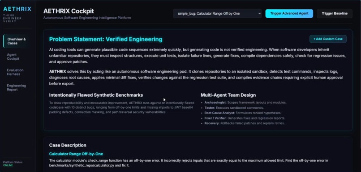Click the THINK. ENGINEER. VERIFY. tagline

[13, 18]
